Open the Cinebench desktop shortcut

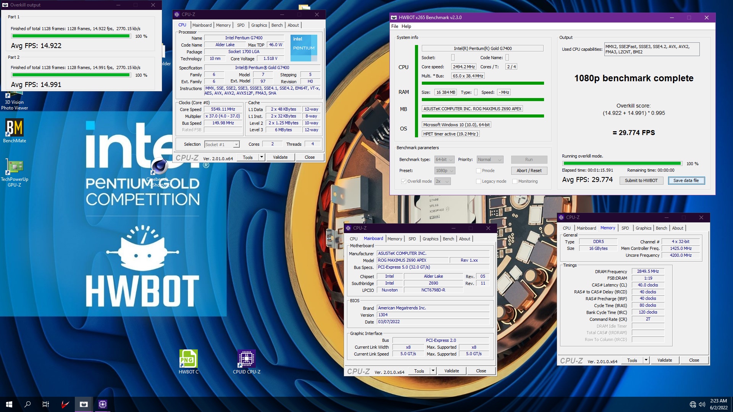160,172
